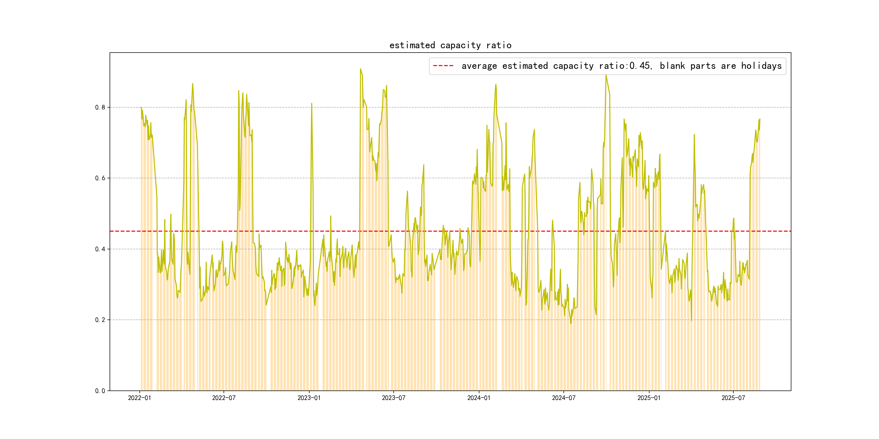Screen dimensions: 879x439
Task: Click the 2024-01 x-axis label
Action: pyautogui.click(x=479, y=398)
